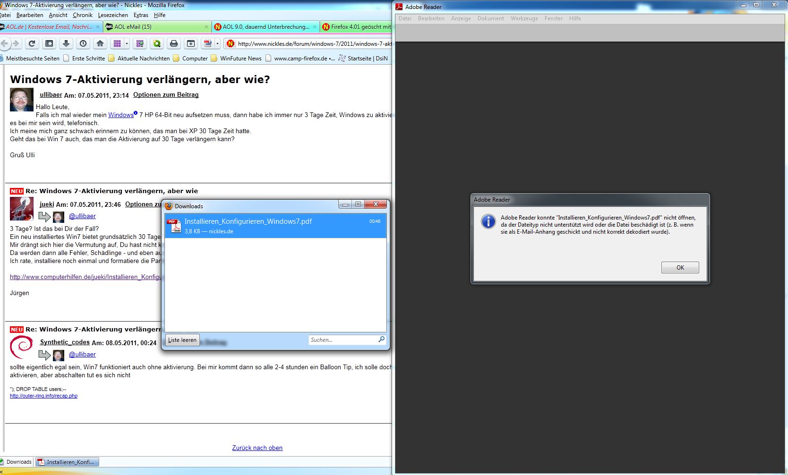Click the Nickles site icon in the address bar
Viewport: 788px width, 475px height.
(231, 43)
